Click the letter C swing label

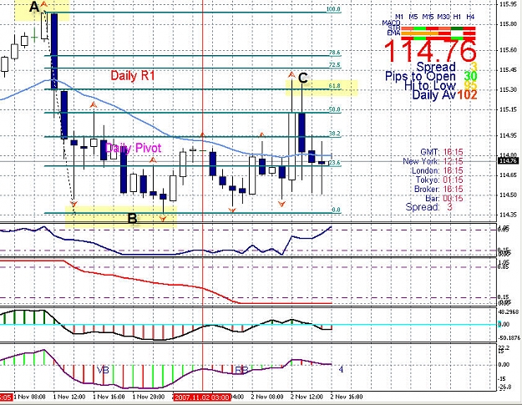click(x=303, y=78)
